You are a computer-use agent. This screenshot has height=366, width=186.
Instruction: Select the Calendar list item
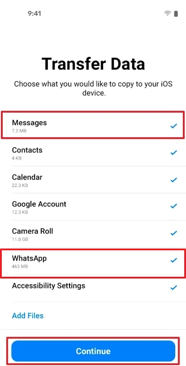click(93, 180)
